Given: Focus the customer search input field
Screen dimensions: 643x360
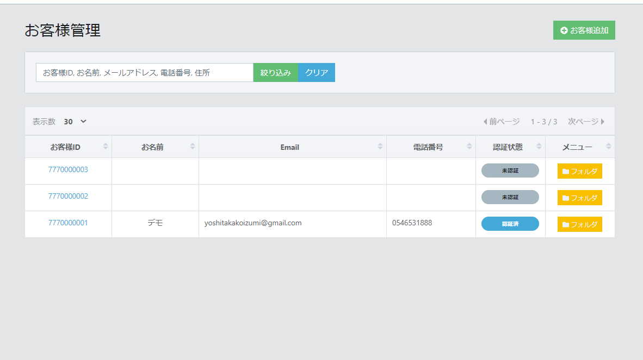Looking at the screenshot, I should pos(145,73).
